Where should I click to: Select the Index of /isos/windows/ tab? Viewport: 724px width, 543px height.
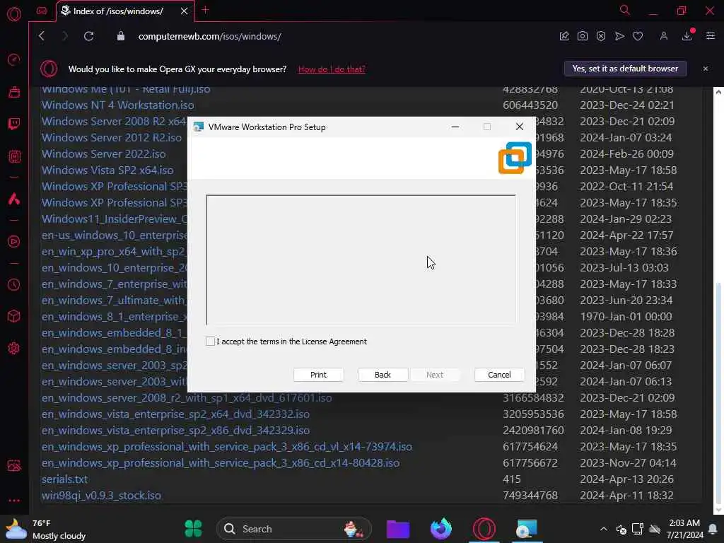click(118, 11)
